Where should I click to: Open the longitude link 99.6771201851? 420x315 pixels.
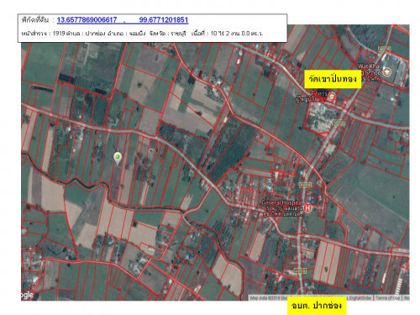coord(164,20)
